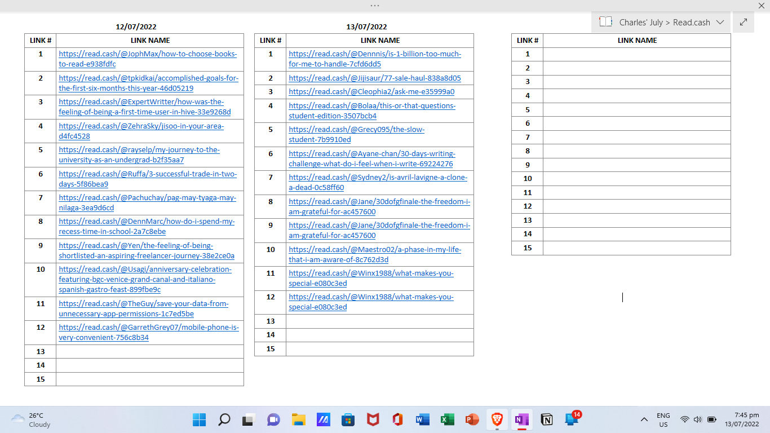Open the Pachuchay pag-may-tyaga link
The height and width of the screenshot is (433, 770).
(148, 202)
